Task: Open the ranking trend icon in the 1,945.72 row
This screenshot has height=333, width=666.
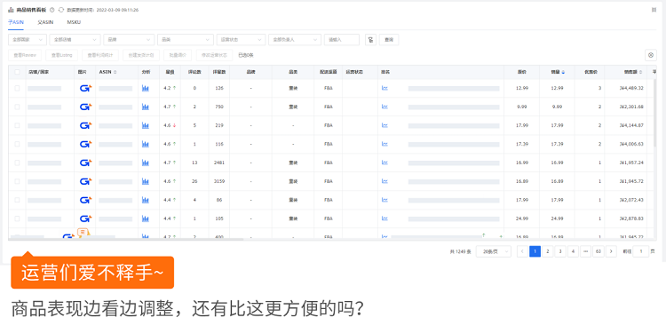Action: [x=385, y=181]
